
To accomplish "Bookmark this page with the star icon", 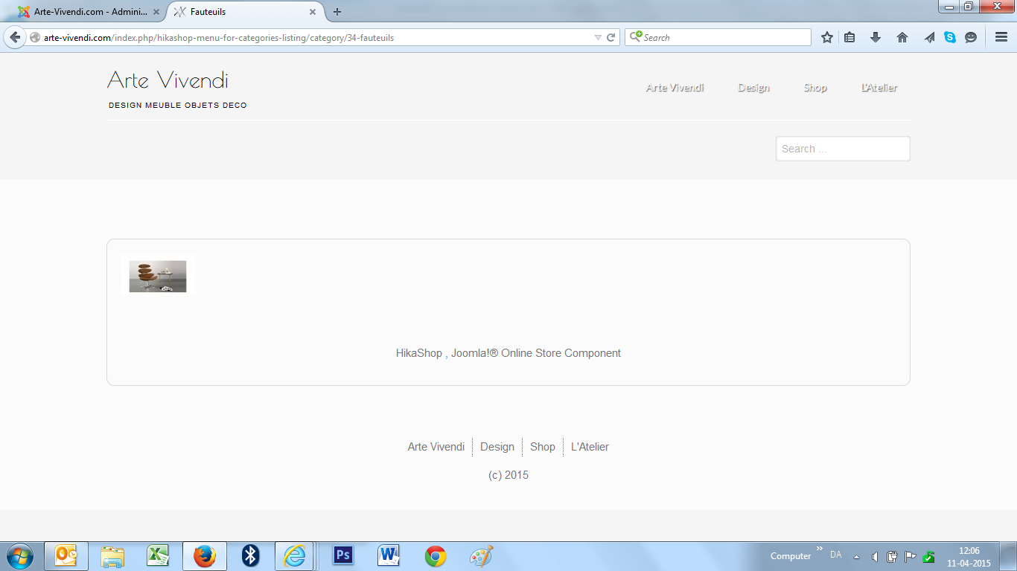I will (826, 37).
